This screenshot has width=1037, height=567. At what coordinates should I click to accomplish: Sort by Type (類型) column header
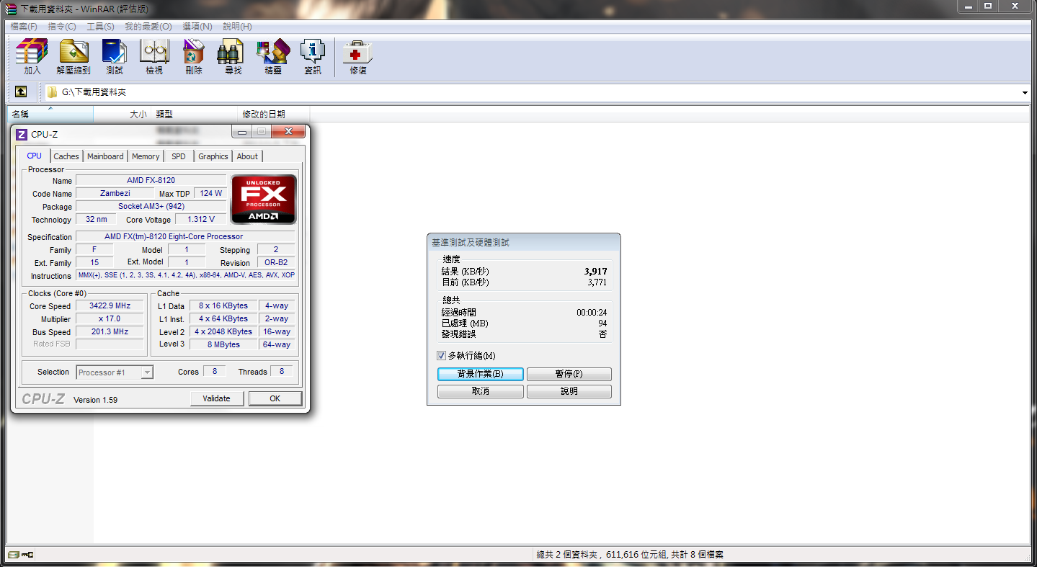(195, 114)
